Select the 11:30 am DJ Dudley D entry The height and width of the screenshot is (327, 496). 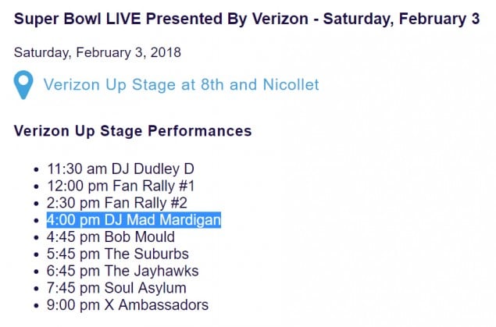120,169
